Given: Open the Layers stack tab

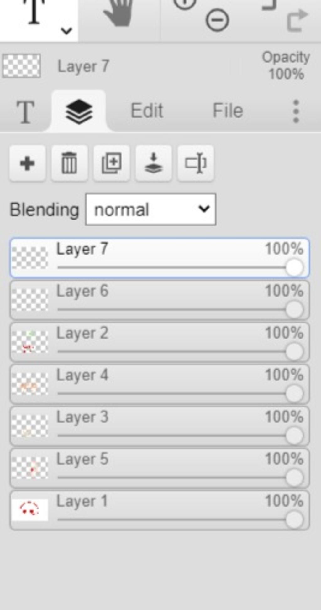Looking at the screenshot, I should click(x=79, y=111).
